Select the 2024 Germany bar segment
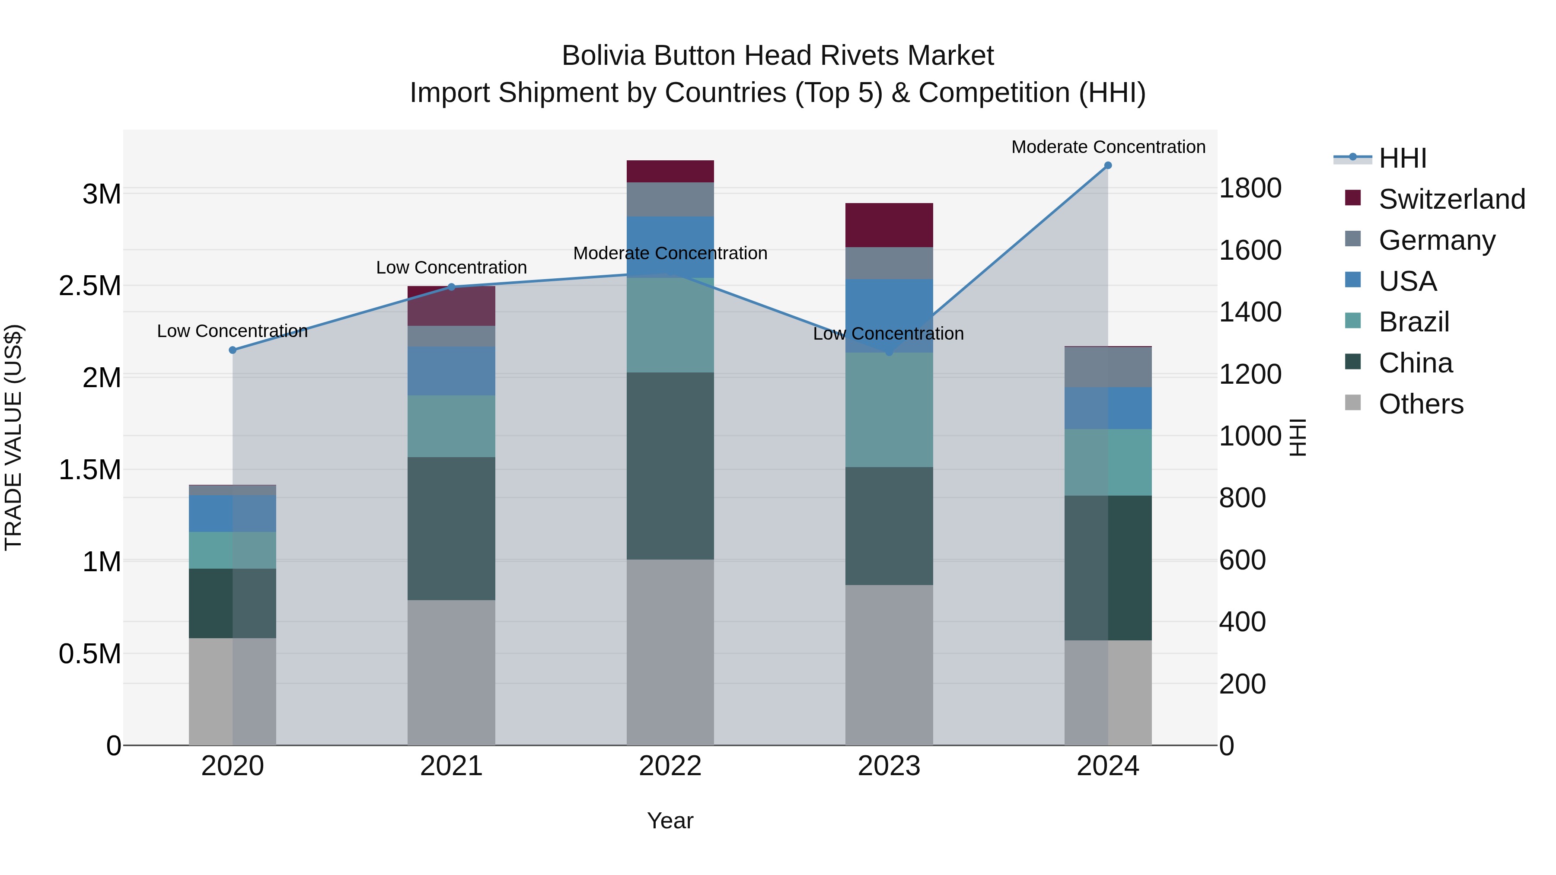1556x875 pixels. point(1108,367)
